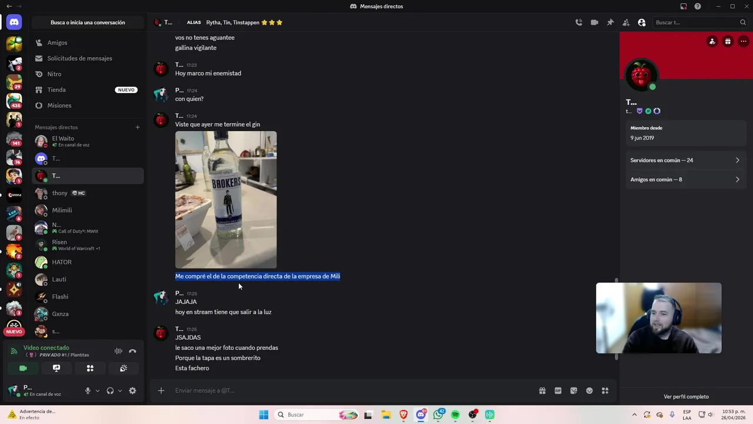Open Brave browser from the taskbar
Screen dimensions: 753x424
404,415
